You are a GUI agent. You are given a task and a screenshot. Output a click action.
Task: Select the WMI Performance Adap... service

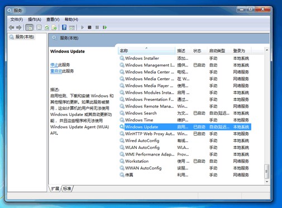pos(185,154)
